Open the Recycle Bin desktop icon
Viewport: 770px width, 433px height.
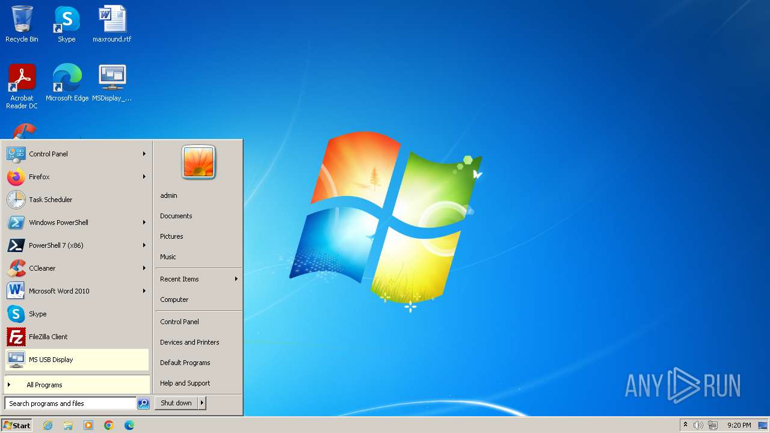22,24
